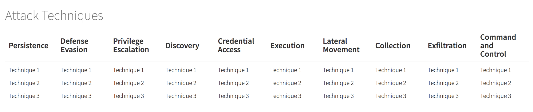Click Technique 3 under Execution
Image resolution: width=533 pixels, height=112 pixels.
286,96
